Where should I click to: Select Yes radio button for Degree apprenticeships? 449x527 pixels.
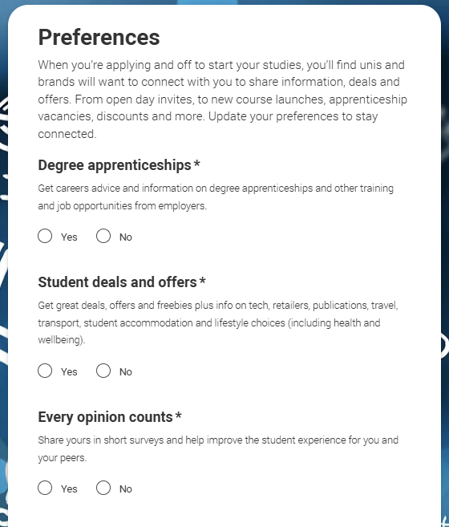pos(45,236)
